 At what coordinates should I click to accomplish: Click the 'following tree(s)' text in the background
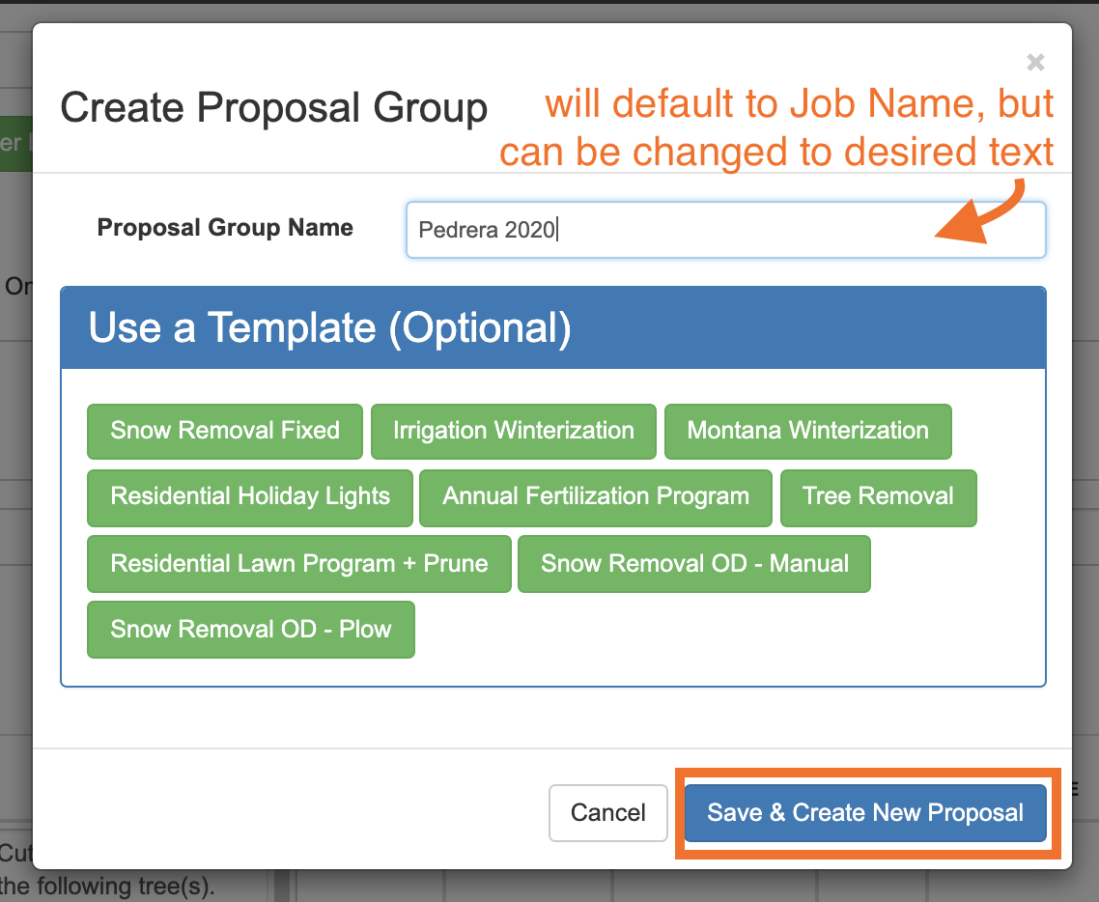pos(127,887)
